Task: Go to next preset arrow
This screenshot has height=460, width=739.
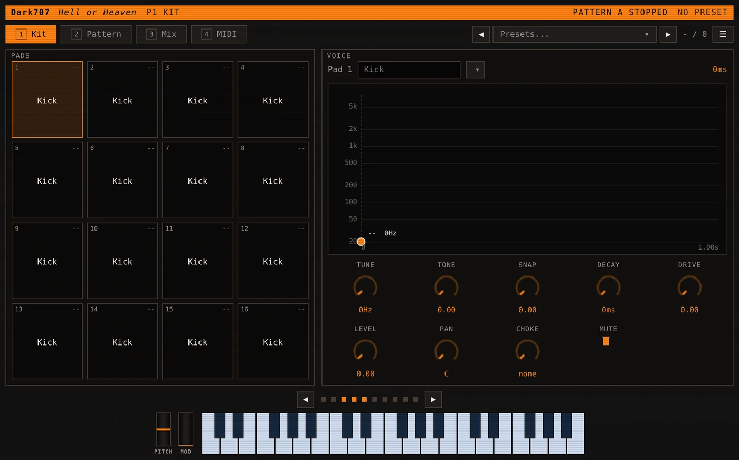Action: [668, 34]
